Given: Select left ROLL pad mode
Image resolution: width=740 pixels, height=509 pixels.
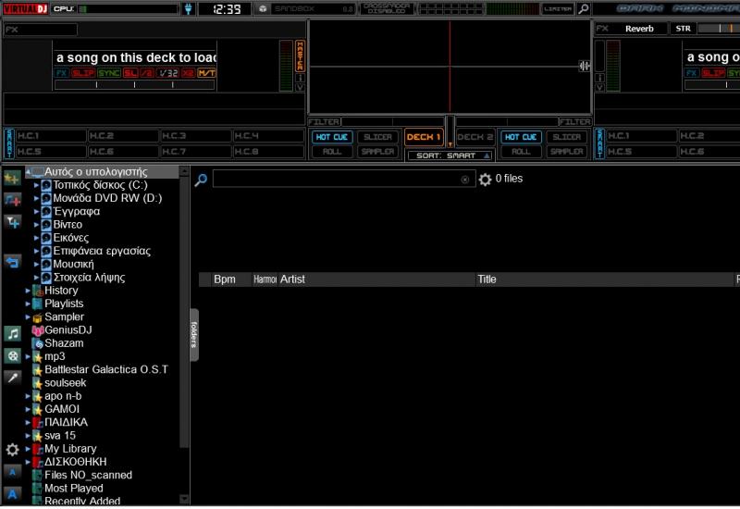Looking at the screenshot, I should [x=332, y=152].
